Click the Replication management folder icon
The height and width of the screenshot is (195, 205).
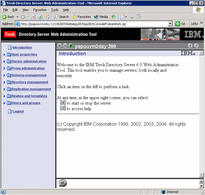pos(9,89)
